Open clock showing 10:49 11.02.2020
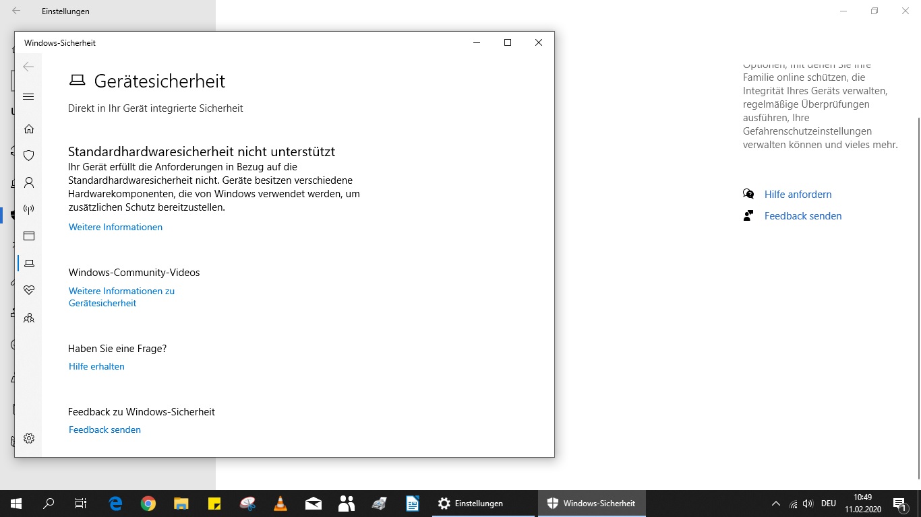This screenshot has height=517, width=921. (862, 504)
